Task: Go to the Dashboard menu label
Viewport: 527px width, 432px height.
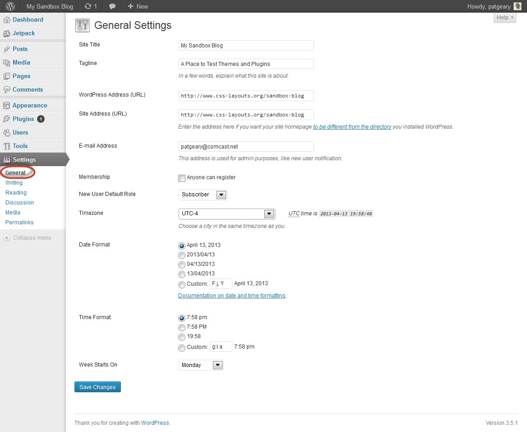Action: click(28, 20)
